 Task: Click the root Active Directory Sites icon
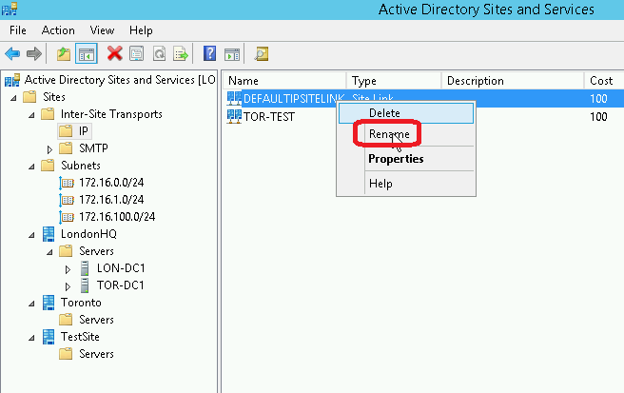[12, 80]
